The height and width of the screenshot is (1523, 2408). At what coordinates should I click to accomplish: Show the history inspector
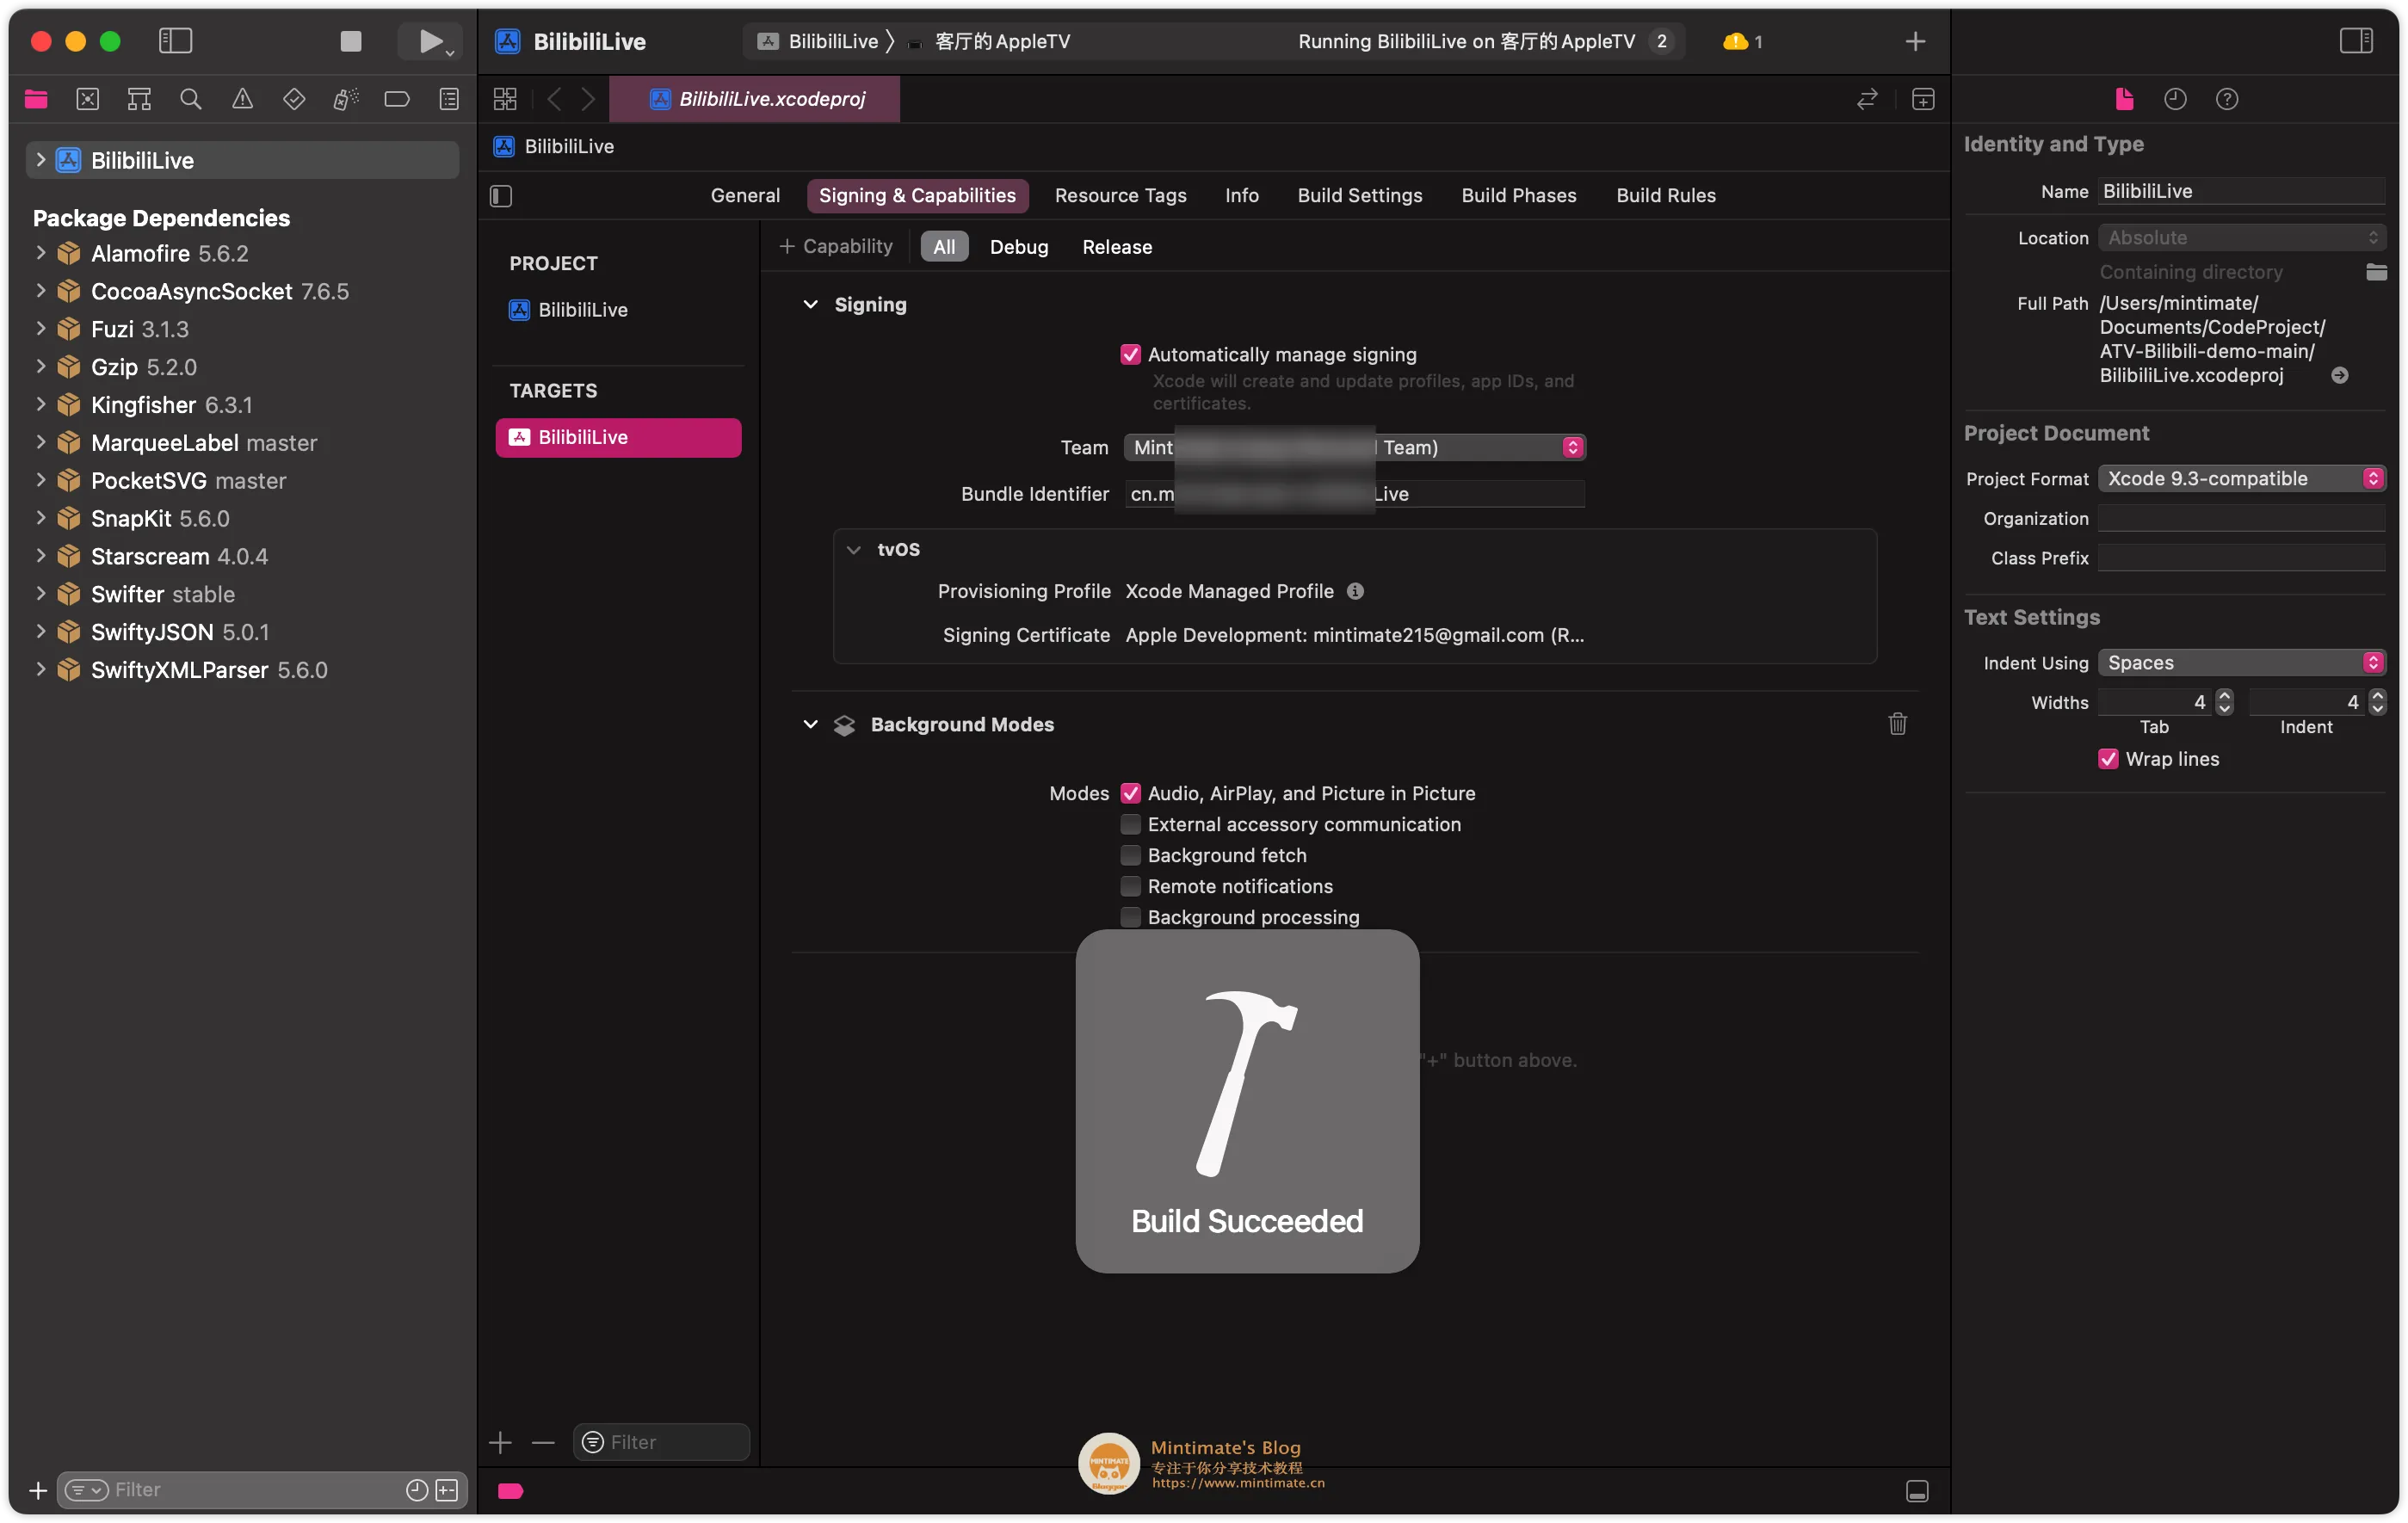(x=2175, y=99)
